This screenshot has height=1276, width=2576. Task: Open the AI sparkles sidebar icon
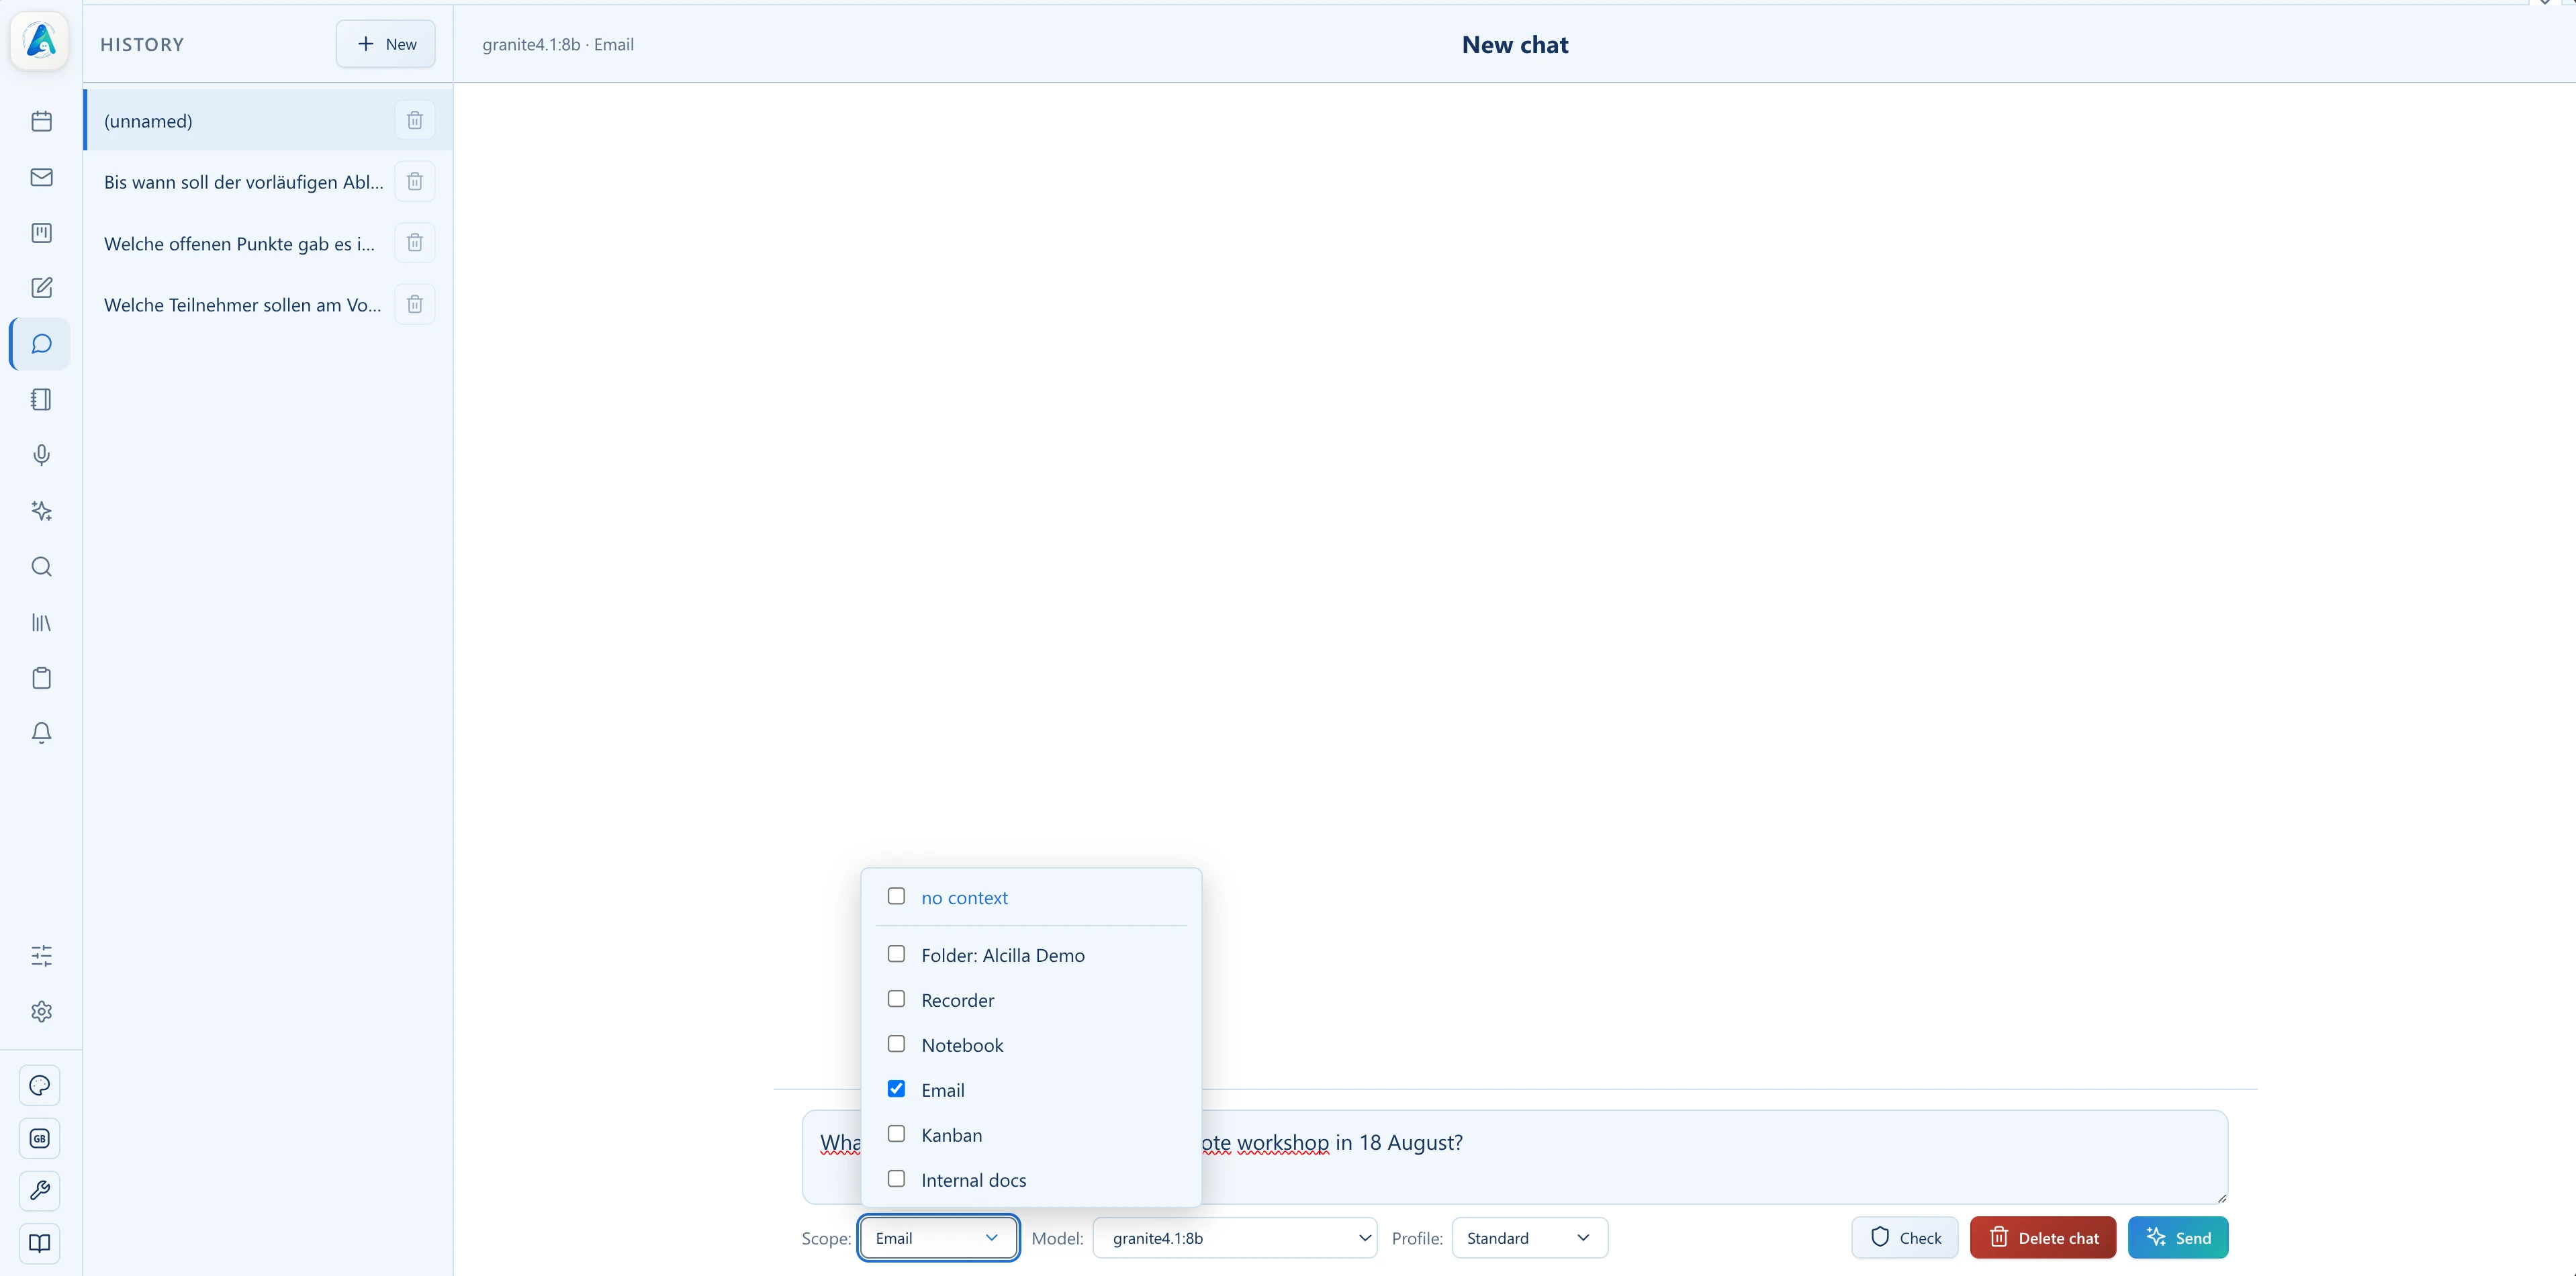pos(41,511)
